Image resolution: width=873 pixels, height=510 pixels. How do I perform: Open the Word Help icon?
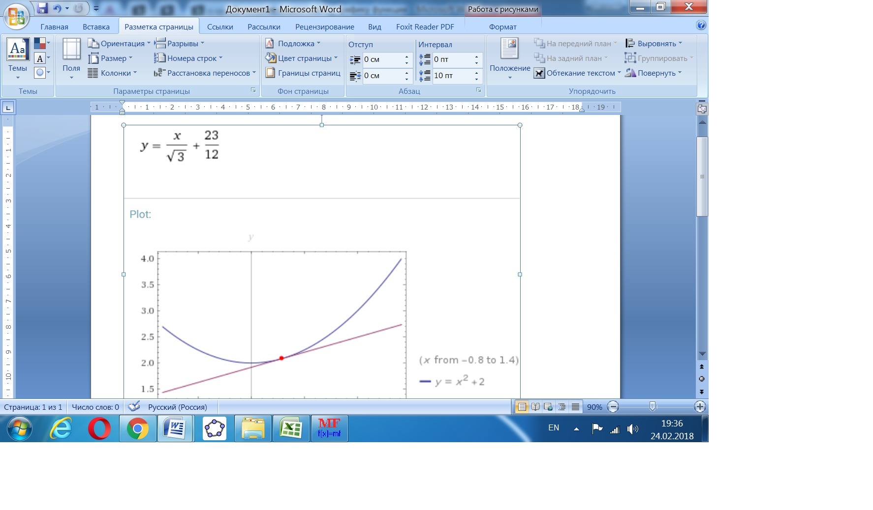pyautogui.click(x=701, y=26)
